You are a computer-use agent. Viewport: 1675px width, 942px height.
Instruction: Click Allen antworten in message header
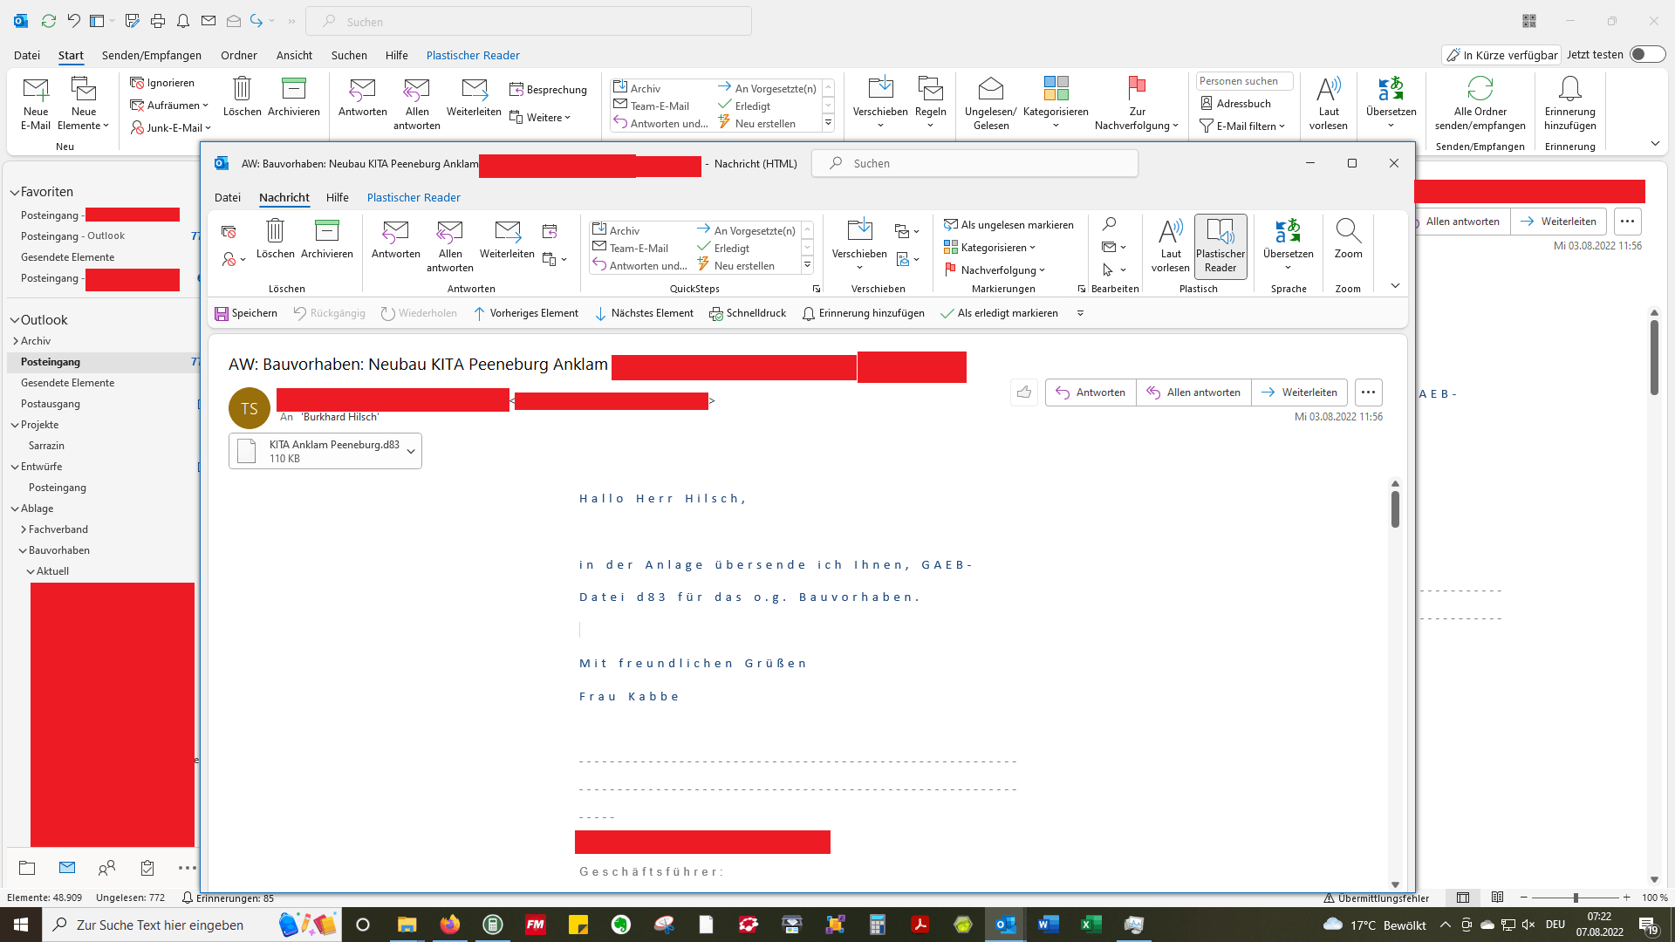(1193, 392)
